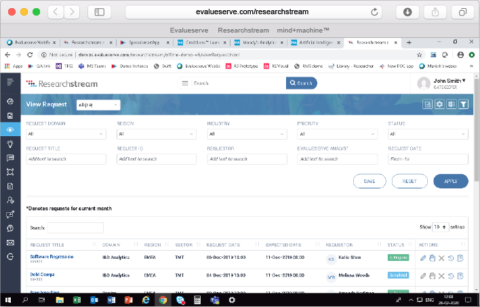Click the table Search input box
The width and height of the screenshot is (480, 307).
click(x=75, y=228)
